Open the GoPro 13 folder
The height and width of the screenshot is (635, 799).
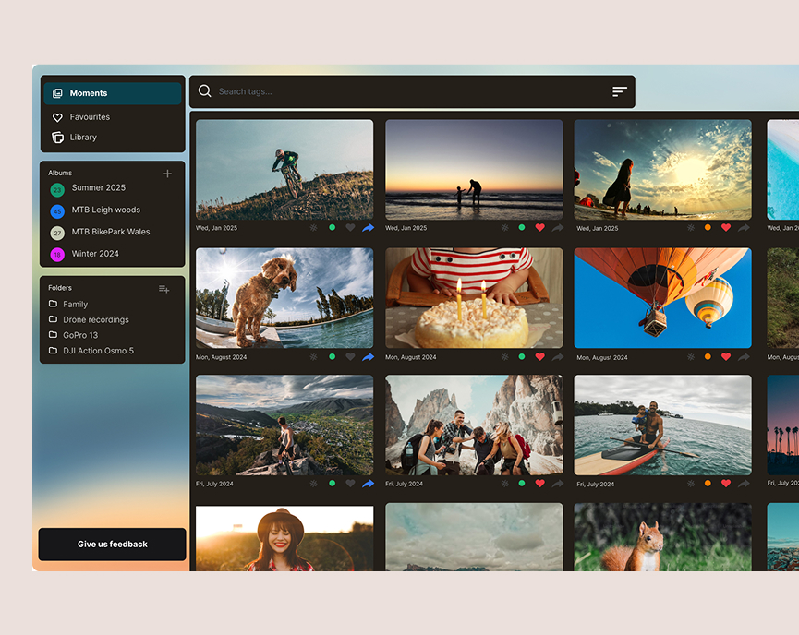point(80,335)
